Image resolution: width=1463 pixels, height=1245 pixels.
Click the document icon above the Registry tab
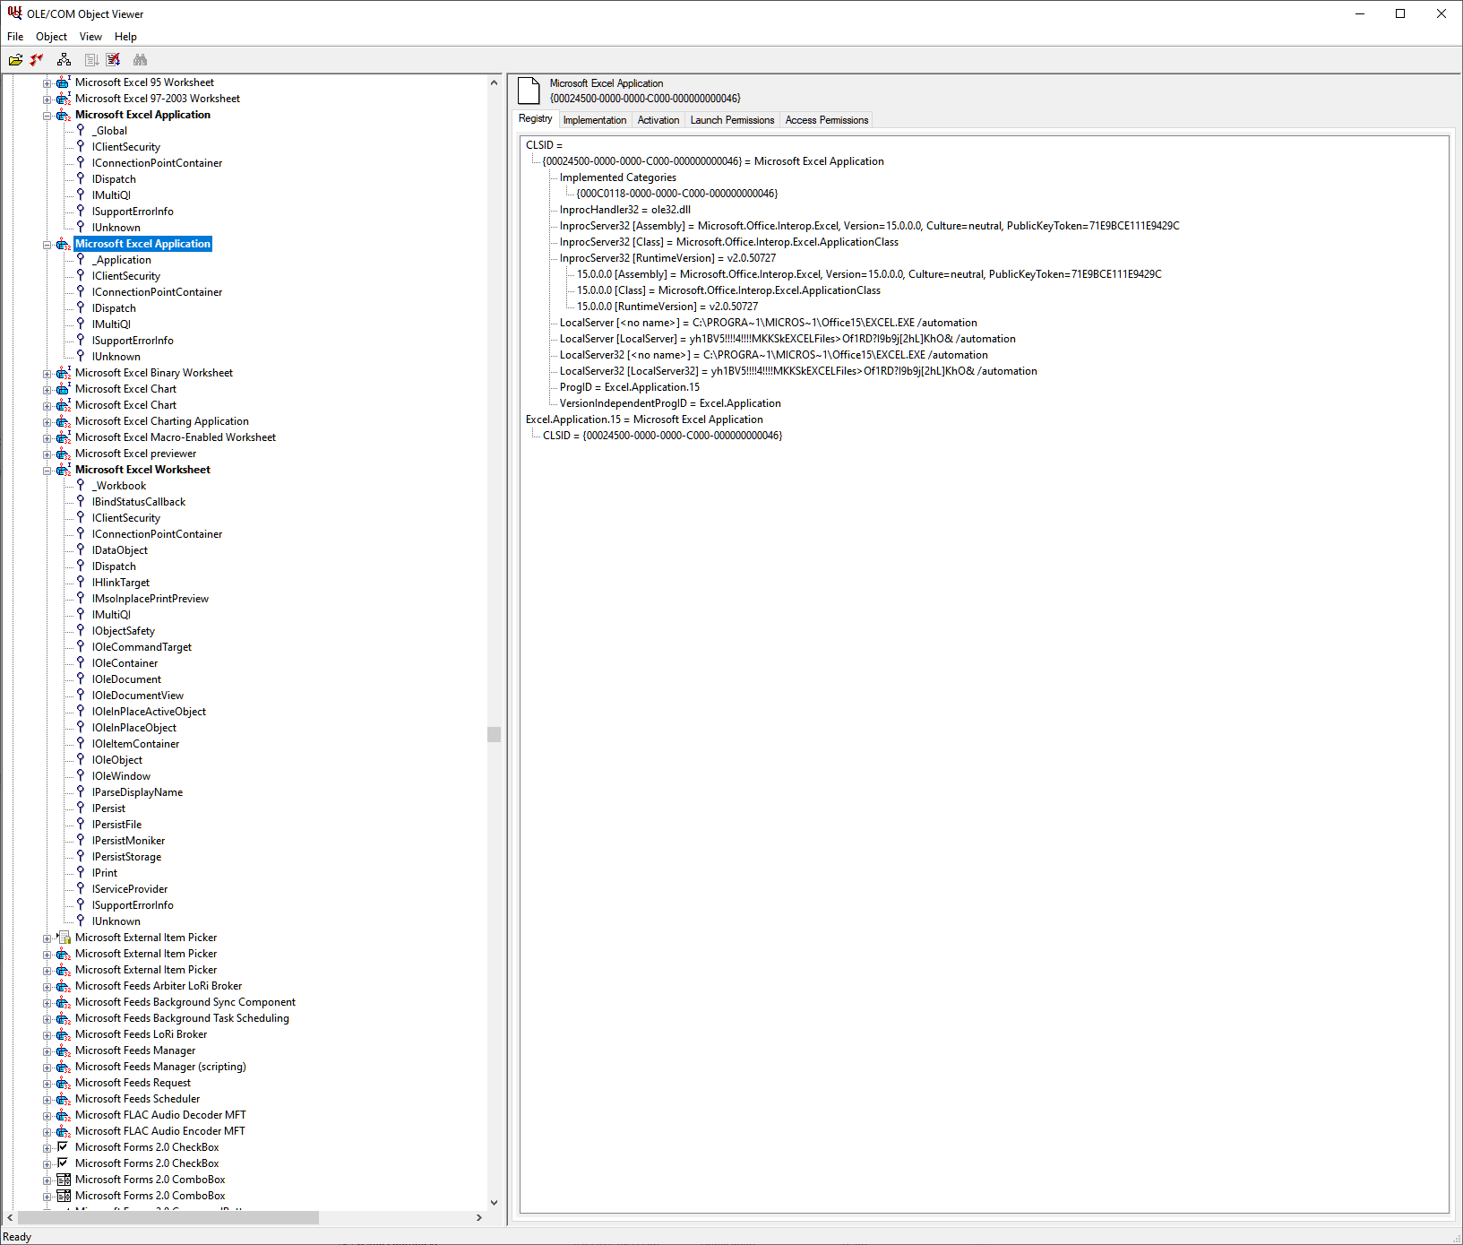coord(529,91)
